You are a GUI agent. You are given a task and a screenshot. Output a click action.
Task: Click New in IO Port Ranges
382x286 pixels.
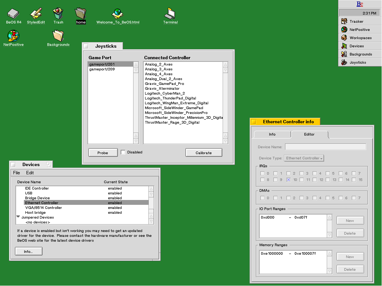point(350,220)
